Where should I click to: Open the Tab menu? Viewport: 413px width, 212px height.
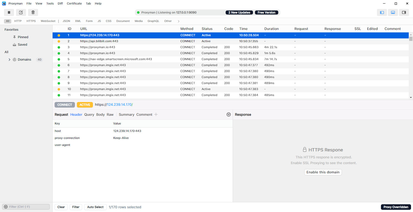[88, 3]
